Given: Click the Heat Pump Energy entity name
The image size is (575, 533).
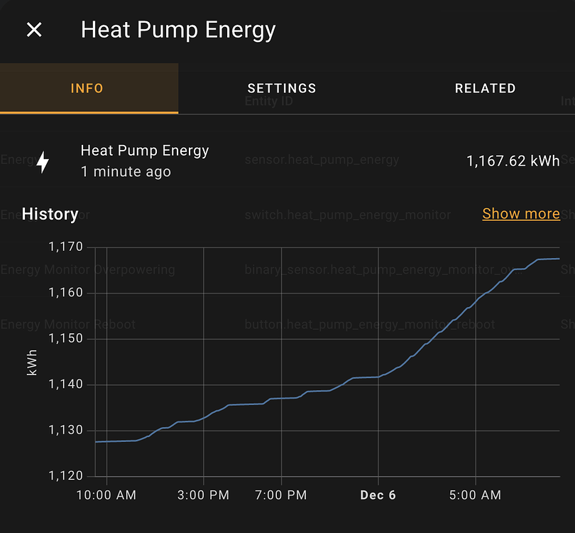Looking at the screenshot, I should (145, 150).
